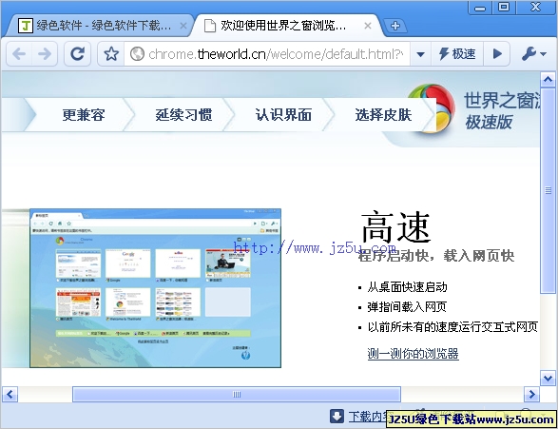Open the 下载内容 downloads link
Screen dimensions: 558x429
pos(368,417)
